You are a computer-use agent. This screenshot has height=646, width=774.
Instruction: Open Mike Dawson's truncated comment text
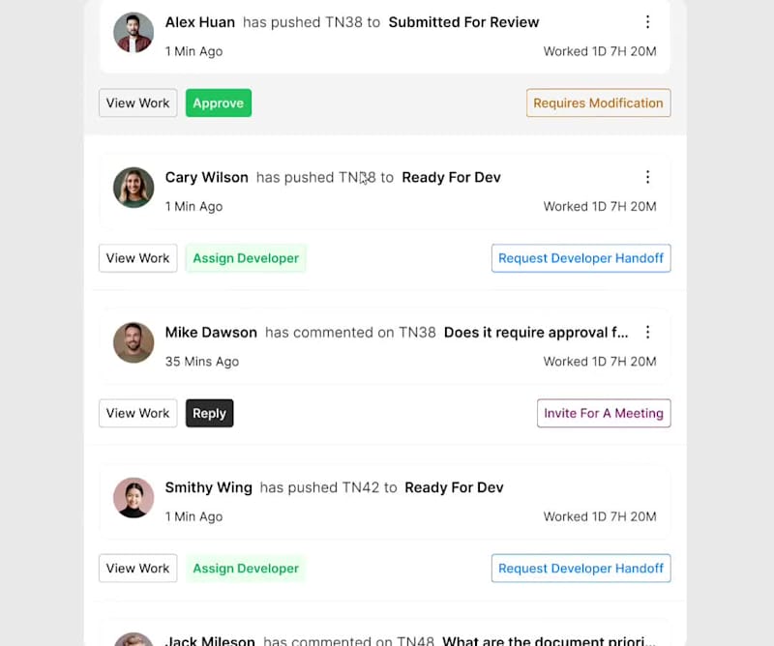click(x=536, y=333)
